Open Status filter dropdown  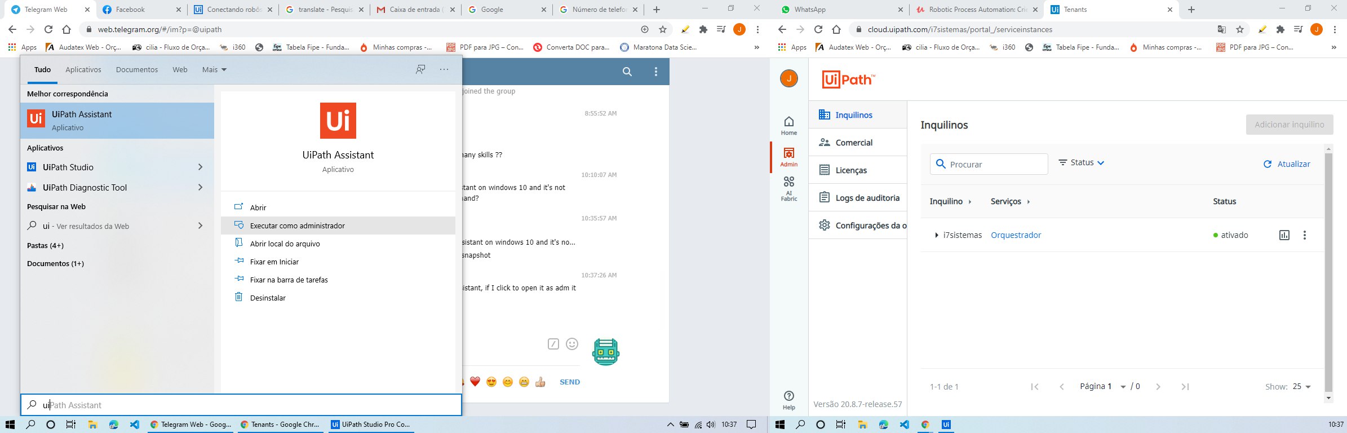1082,162
